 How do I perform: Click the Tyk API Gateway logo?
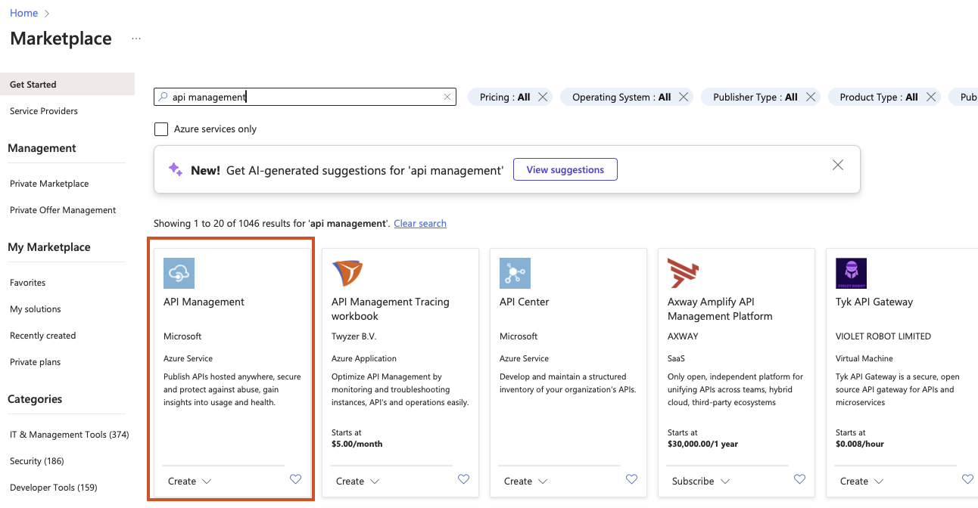click(851, 273)
